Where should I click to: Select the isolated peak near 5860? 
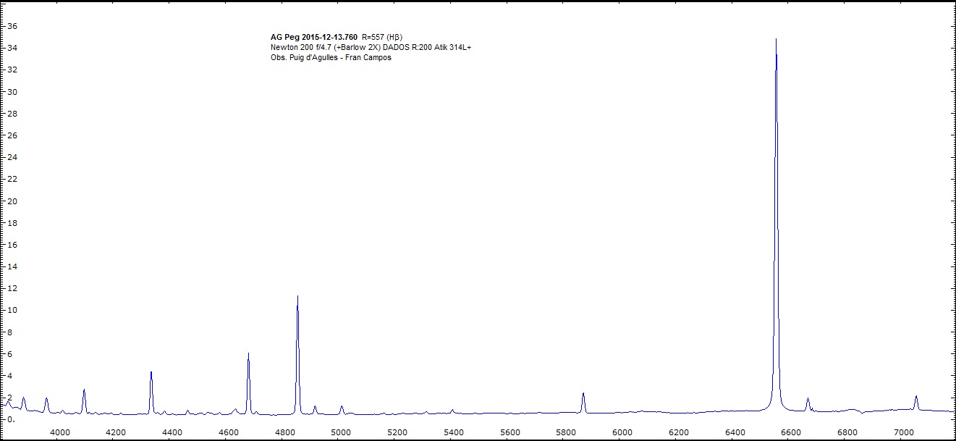[x=583, y=394]
